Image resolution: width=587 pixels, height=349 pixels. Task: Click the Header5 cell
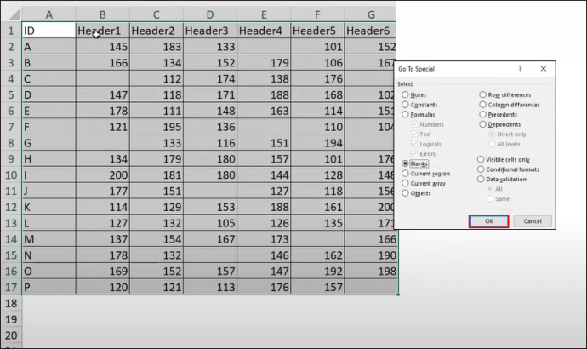(317, 31)
